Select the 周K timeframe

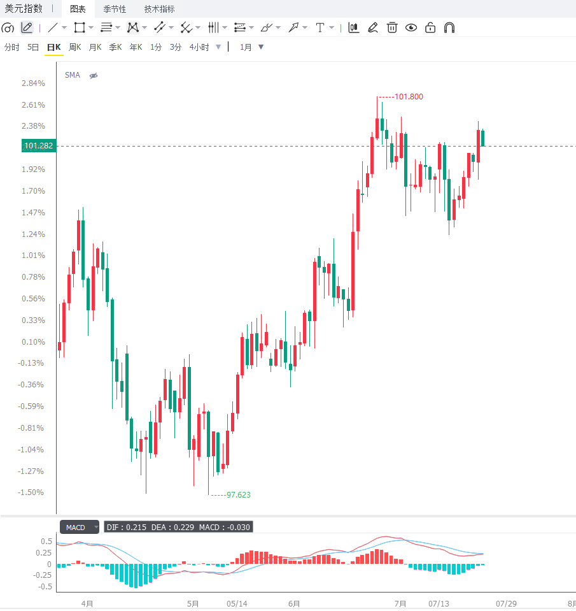pos(74,47)
